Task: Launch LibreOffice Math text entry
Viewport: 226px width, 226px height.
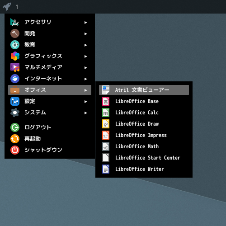Action: click(x=137, y=146)
